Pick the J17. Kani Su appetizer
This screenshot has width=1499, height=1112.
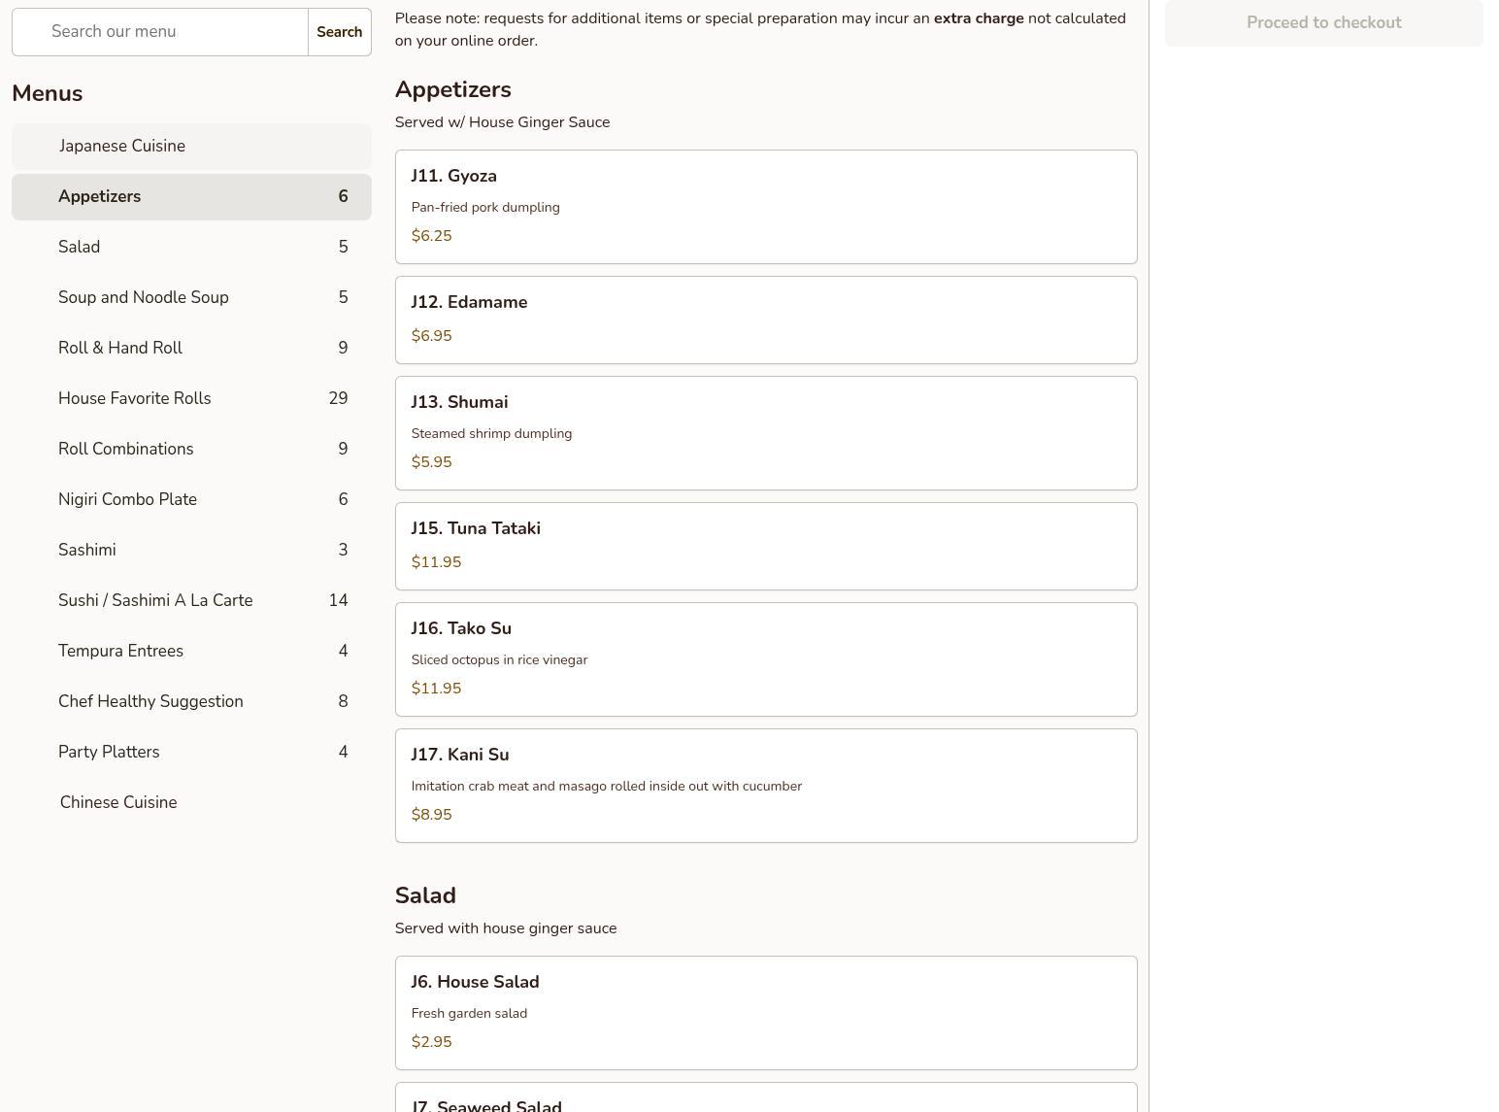pyautogui.click(x=765, y=785)
